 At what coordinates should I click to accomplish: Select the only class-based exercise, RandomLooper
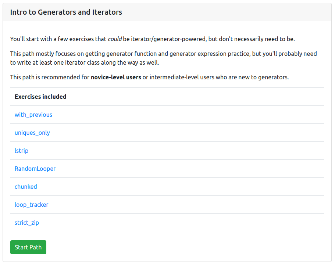coord(35,169)
